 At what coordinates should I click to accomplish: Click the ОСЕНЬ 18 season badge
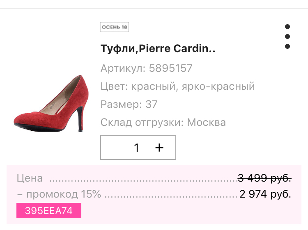pos(115,27)
